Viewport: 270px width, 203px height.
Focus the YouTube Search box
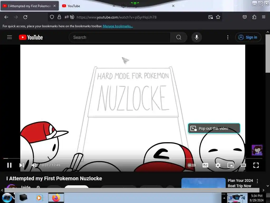click(120, 37)
